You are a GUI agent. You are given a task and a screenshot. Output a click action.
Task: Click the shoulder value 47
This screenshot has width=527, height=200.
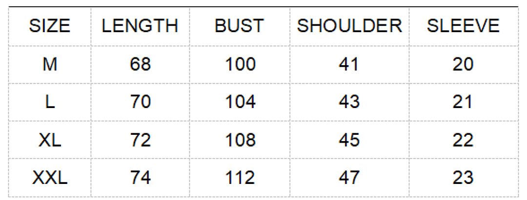tap(349, 178)
